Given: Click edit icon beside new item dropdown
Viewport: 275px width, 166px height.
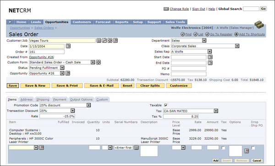Looking at the screenshot, I should point(41,148).
